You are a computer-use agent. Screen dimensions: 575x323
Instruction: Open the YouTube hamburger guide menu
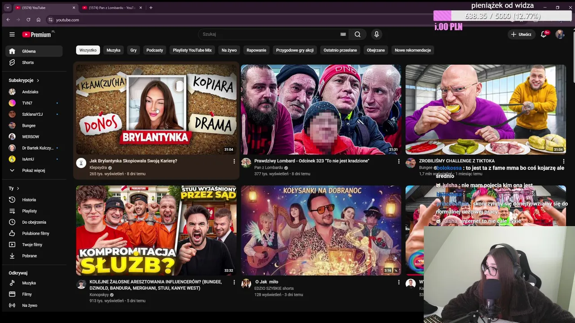tap(12, 35)
